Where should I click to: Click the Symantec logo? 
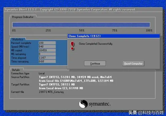[x=95, y=104]
